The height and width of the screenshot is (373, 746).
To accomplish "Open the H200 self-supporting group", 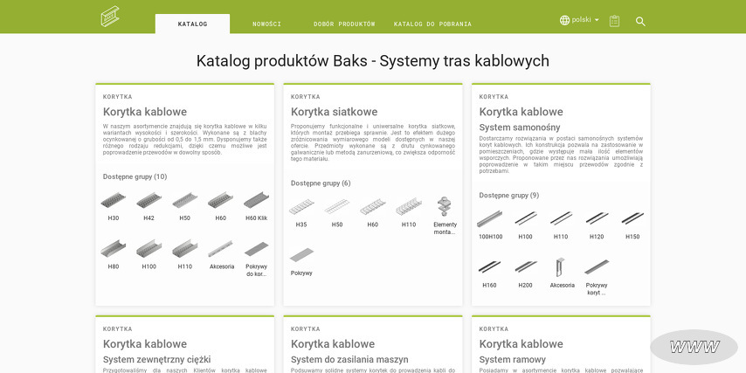I will (525, 273).
